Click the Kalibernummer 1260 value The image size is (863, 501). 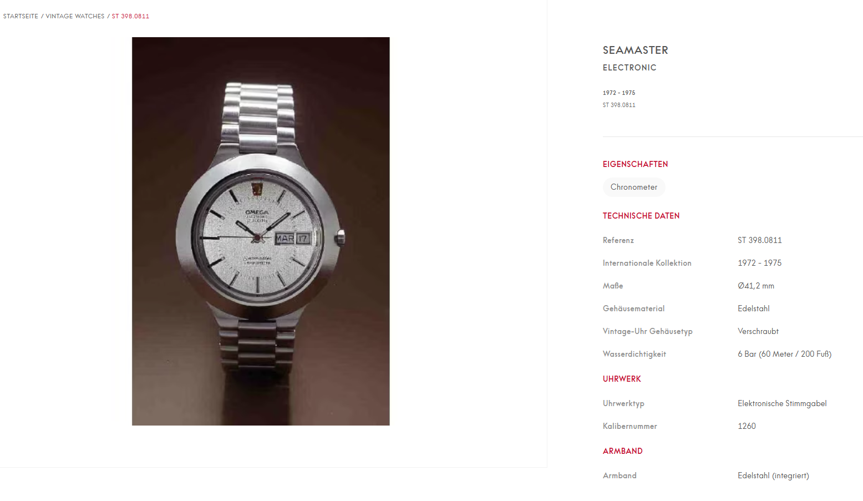(747, 426)
